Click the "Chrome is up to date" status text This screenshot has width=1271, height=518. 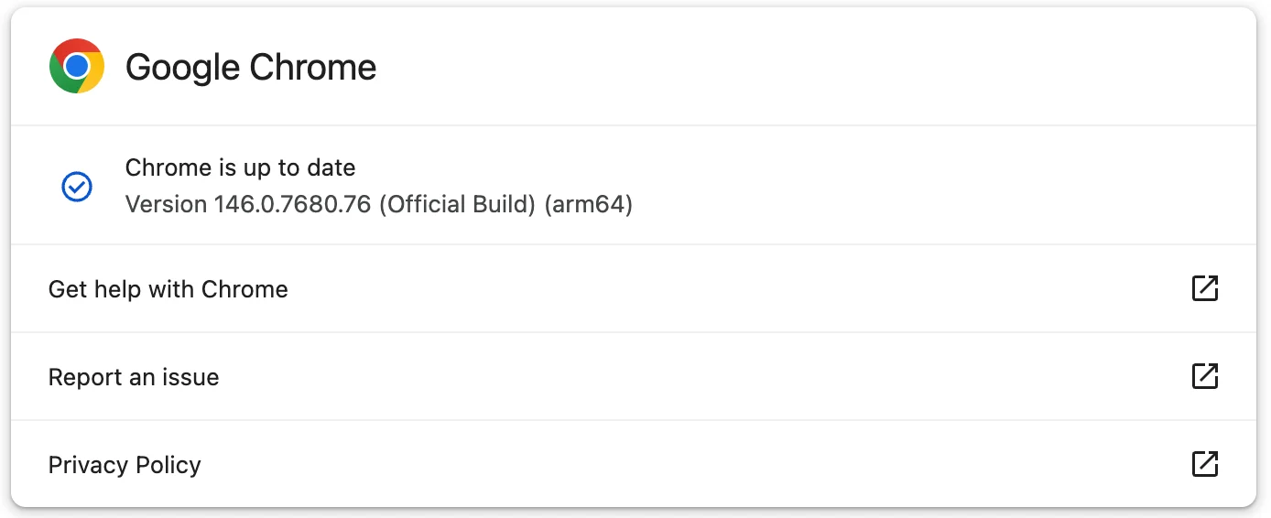[240, 167]
